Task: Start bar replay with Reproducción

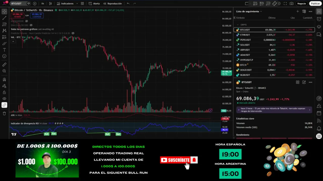Action: pyautogui.click(x=112, y=4)
